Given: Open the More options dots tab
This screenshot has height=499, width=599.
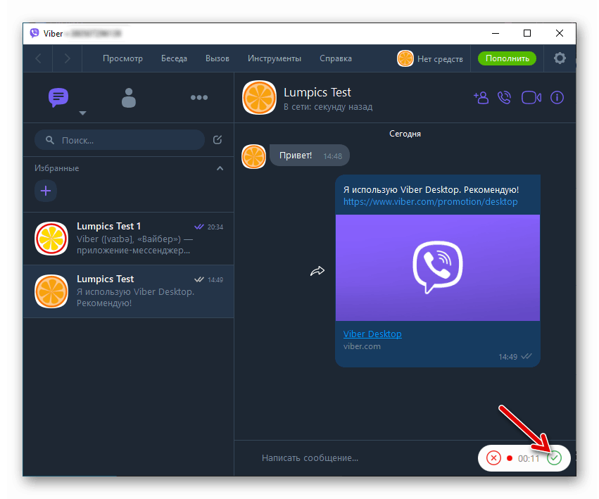Looking at the screenshot, I should tap(199, 97).
